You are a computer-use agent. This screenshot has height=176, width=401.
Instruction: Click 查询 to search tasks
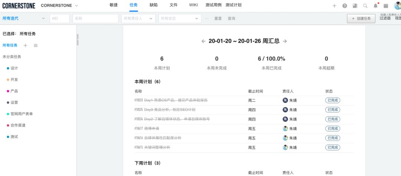[231, 19]
